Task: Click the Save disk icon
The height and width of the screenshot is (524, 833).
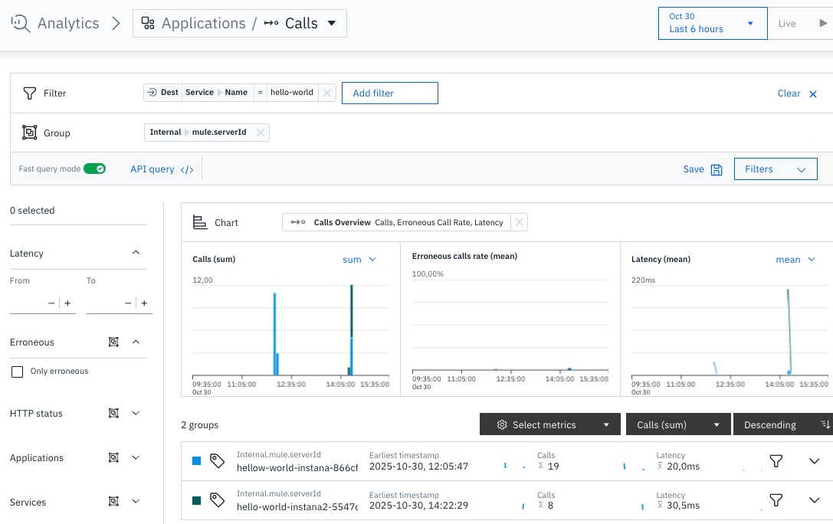Action: click(718, 169)
